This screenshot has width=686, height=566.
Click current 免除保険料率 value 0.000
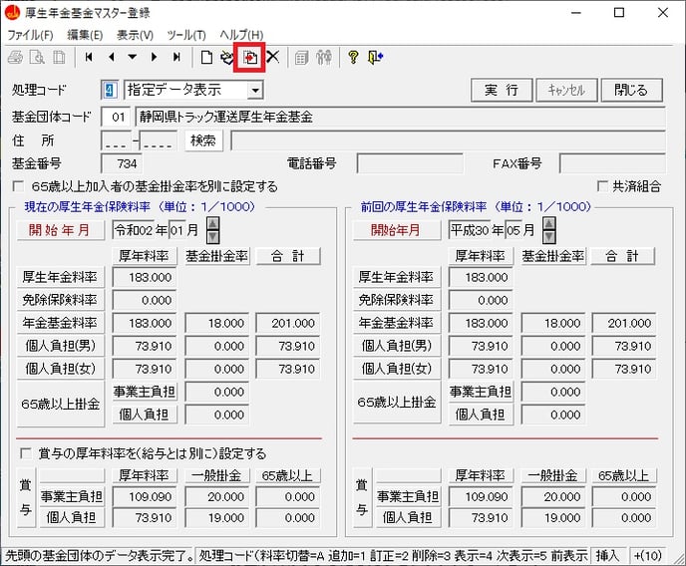[145, 300]
